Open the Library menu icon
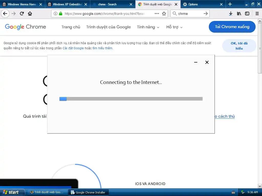The width and height of the screenshot is (262, 196). (x=239, y=14)
